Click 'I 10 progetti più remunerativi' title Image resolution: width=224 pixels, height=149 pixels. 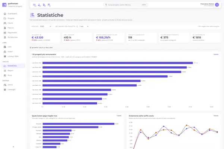(44, 54)
